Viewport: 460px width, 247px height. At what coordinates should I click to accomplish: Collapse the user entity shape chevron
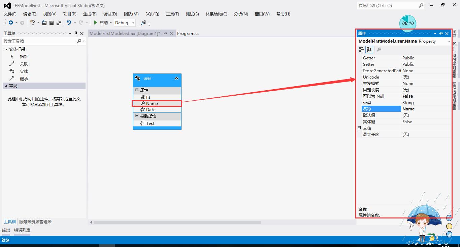[x=176, y=78]
